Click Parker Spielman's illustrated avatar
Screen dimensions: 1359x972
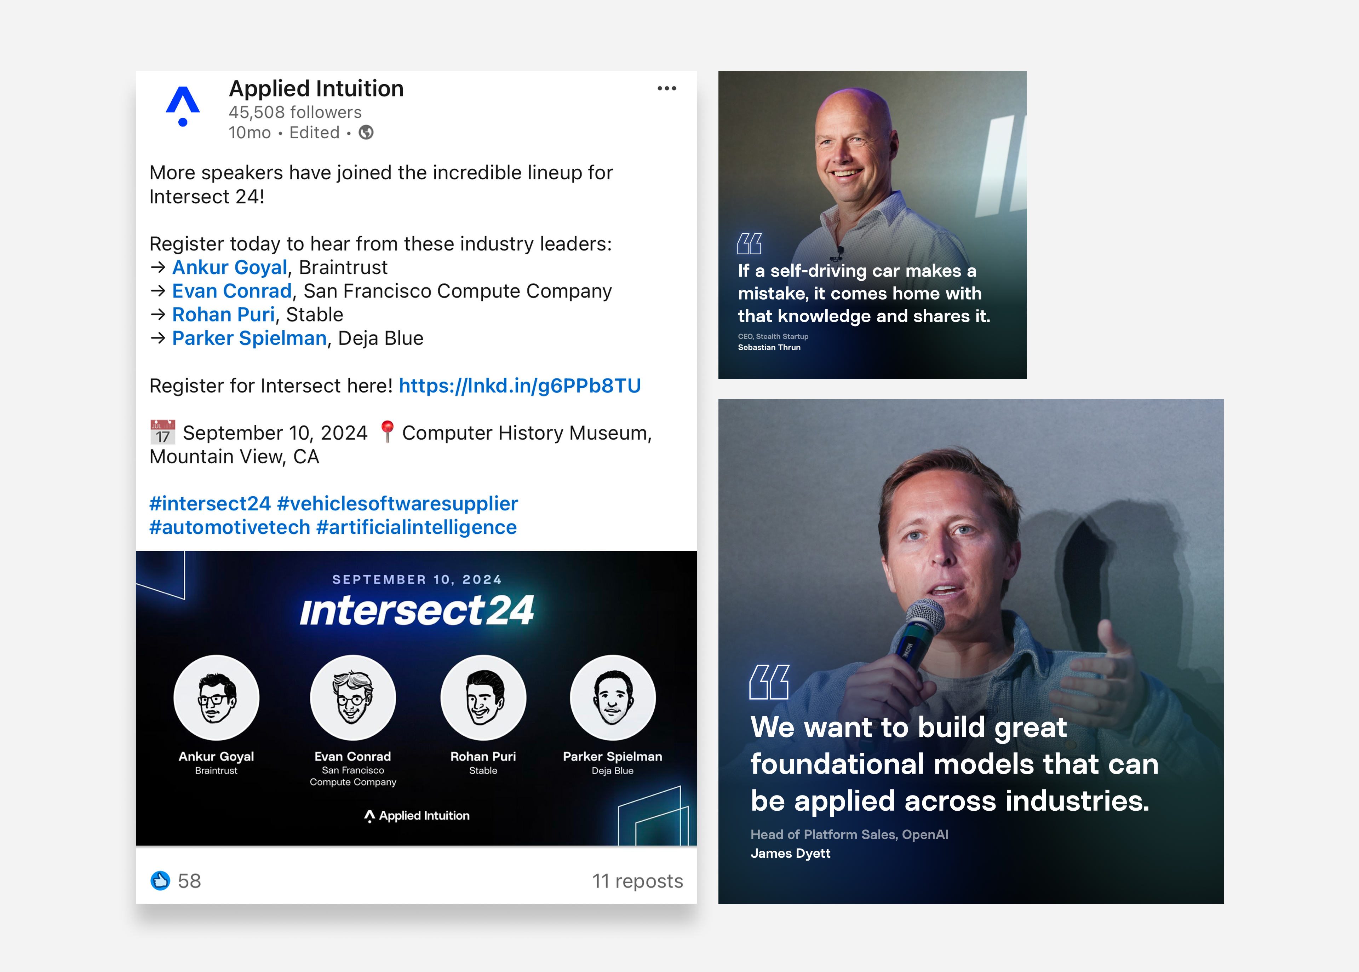[x=613, y=698]
